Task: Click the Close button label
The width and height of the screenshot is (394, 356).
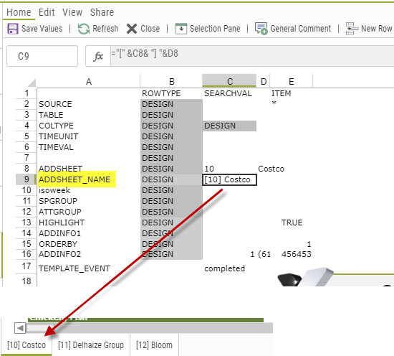Action: click(150, 29)
